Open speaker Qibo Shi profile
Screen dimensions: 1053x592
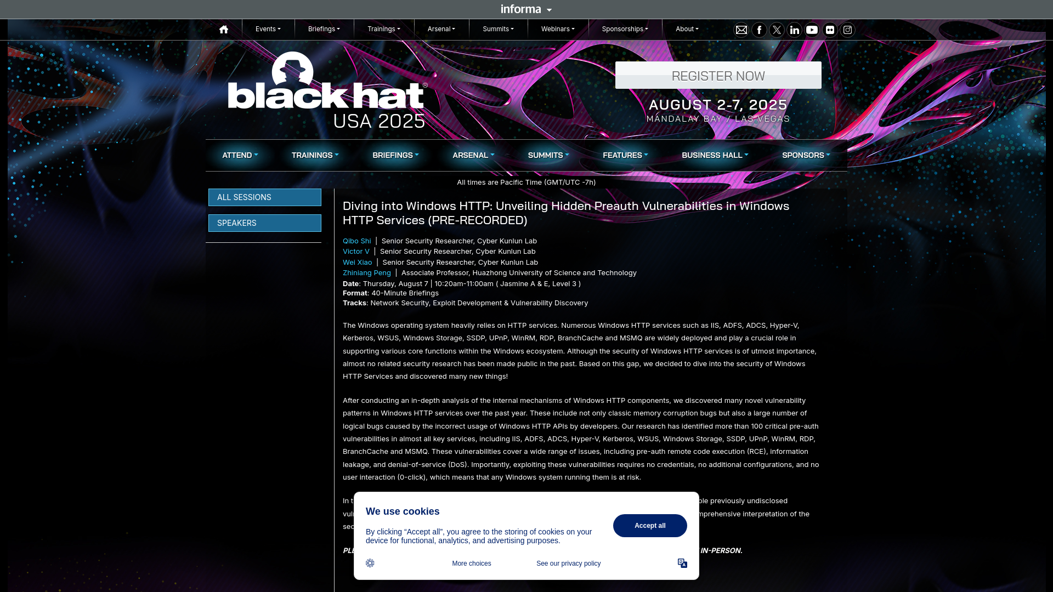pyautogui.click(x=357, y=241)
